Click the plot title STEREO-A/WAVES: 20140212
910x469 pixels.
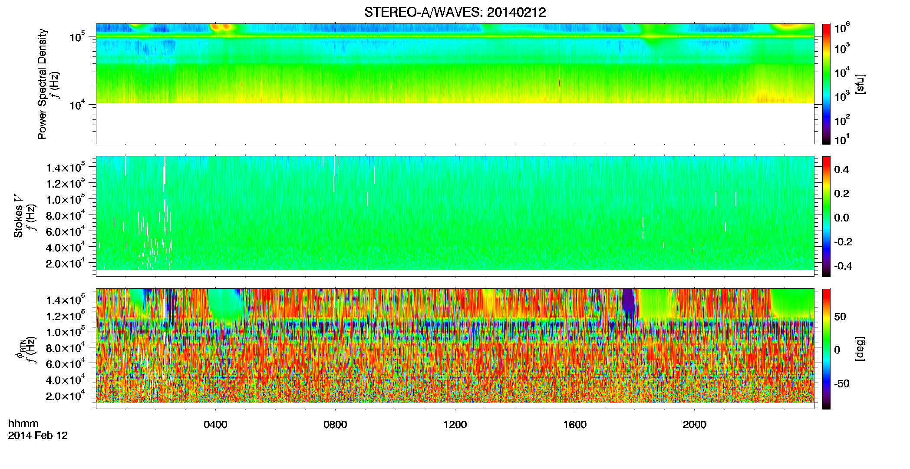[x=455, y=12]
